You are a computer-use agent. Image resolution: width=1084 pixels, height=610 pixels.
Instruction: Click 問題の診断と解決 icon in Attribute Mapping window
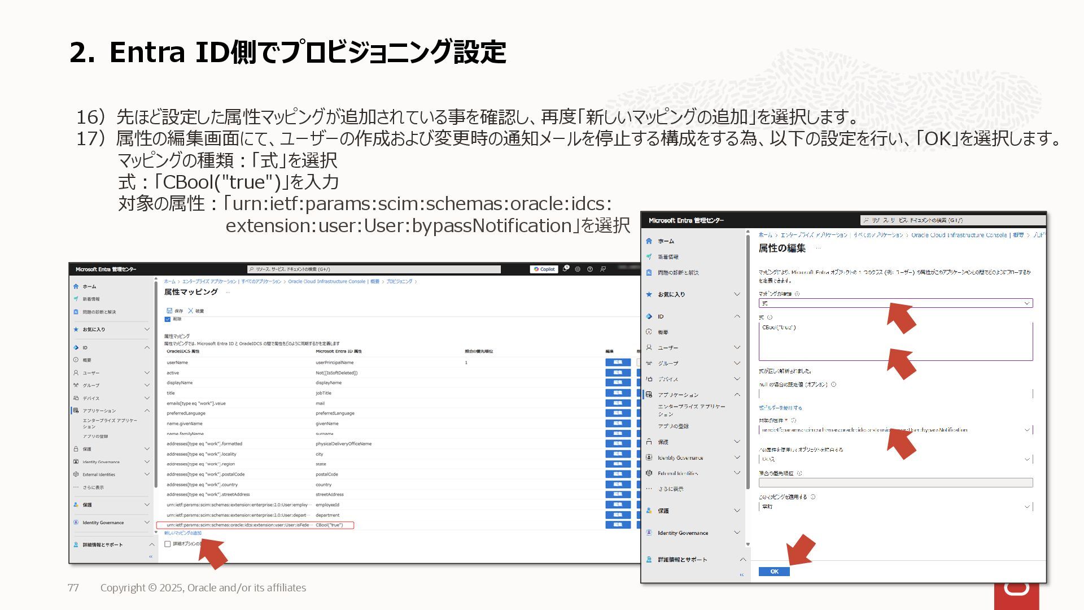coord(76,312)
